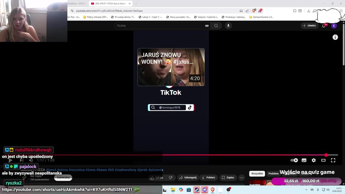
Task: Click the #rocznica hashtag
Action: (x=77, y=170)
